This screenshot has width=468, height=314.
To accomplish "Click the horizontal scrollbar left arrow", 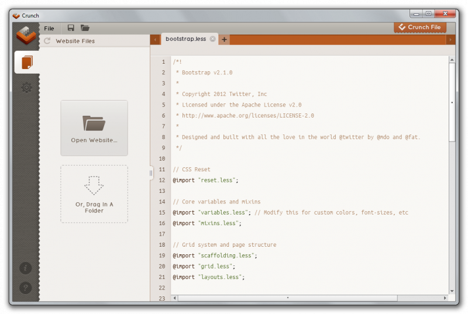I will coord(175,298).
